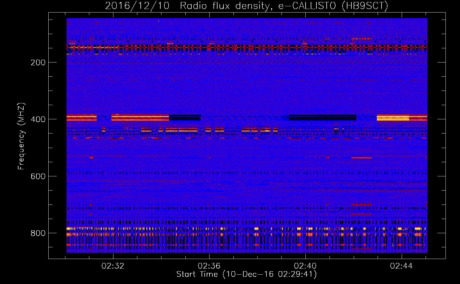Click the 02:36 time tick label
Viewport: 460px width, 284px height.
[209, 266]
